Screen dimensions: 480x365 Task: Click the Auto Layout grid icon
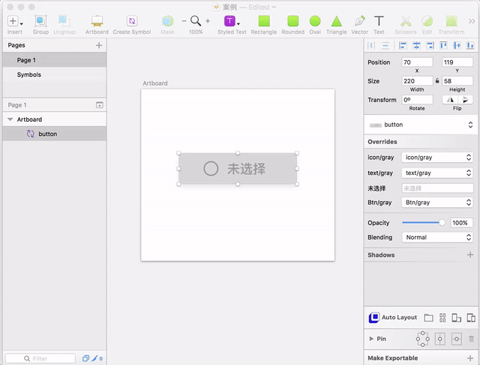click(442, 318)
